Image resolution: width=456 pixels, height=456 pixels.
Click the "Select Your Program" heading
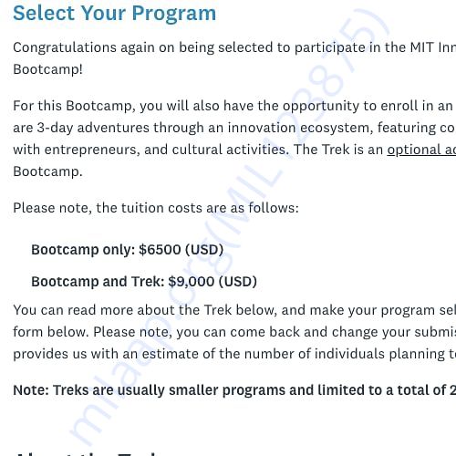115,14
